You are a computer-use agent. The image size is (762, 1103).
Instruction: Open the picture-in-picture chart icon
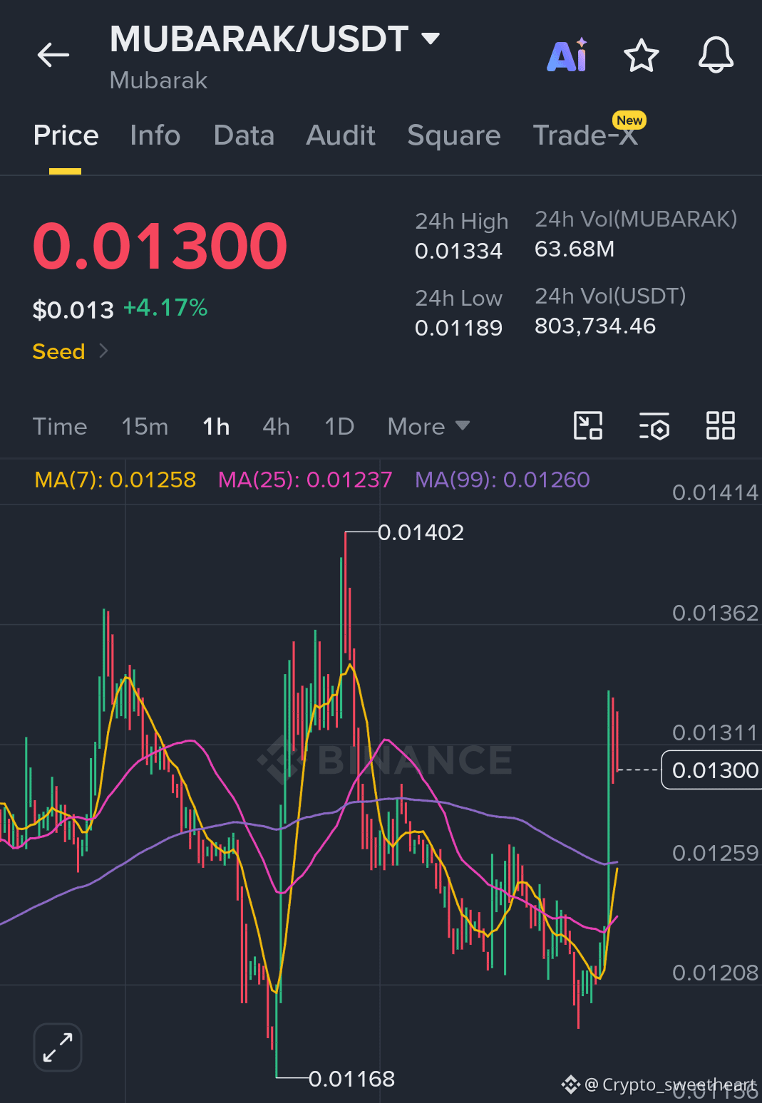tap(588, 426)
